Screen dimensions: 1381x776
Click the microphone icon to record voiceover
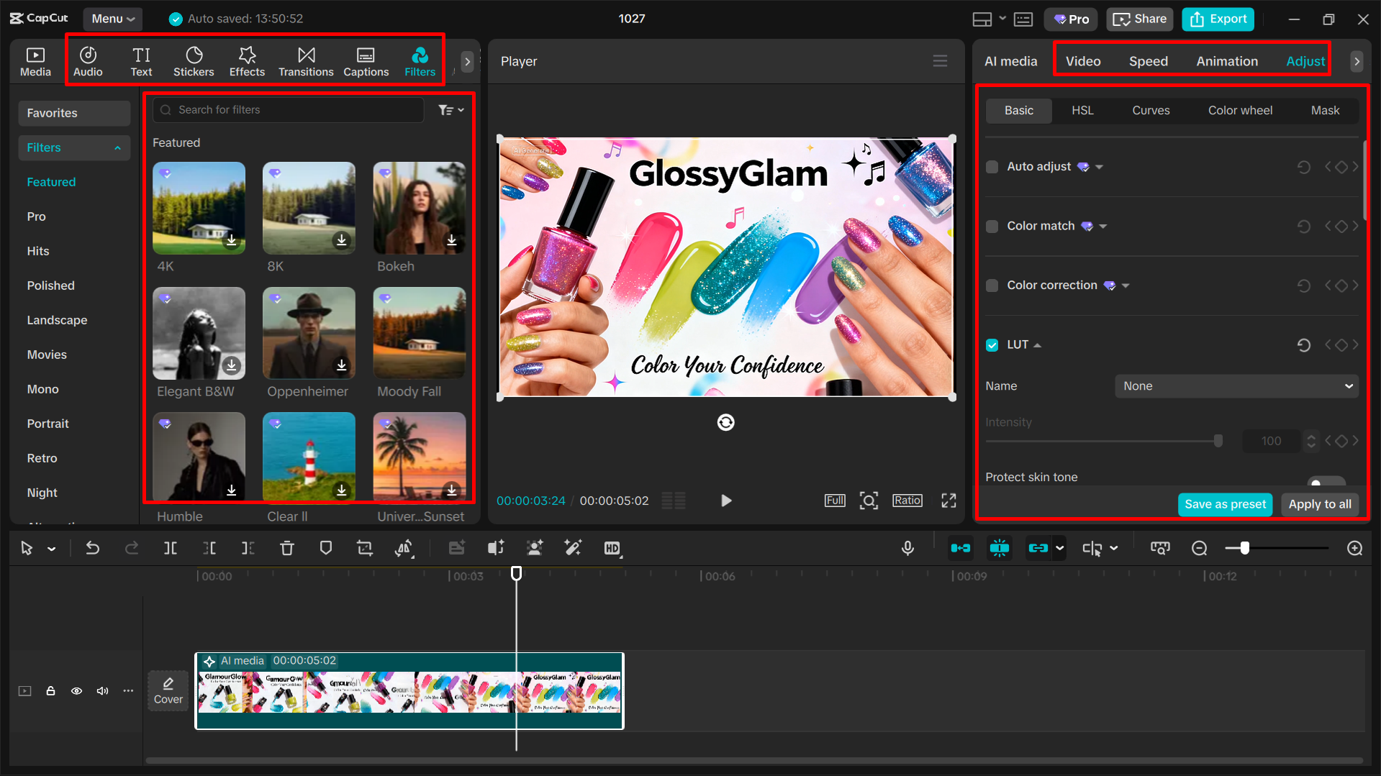pyautogui.click(x=907, y=547)
